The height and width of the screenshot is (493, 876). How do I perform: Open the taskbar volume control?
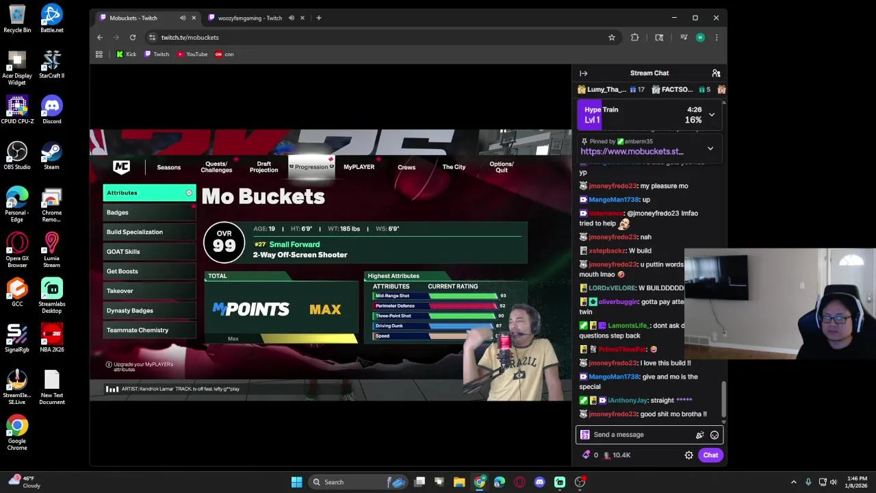(x=833, y=482)
